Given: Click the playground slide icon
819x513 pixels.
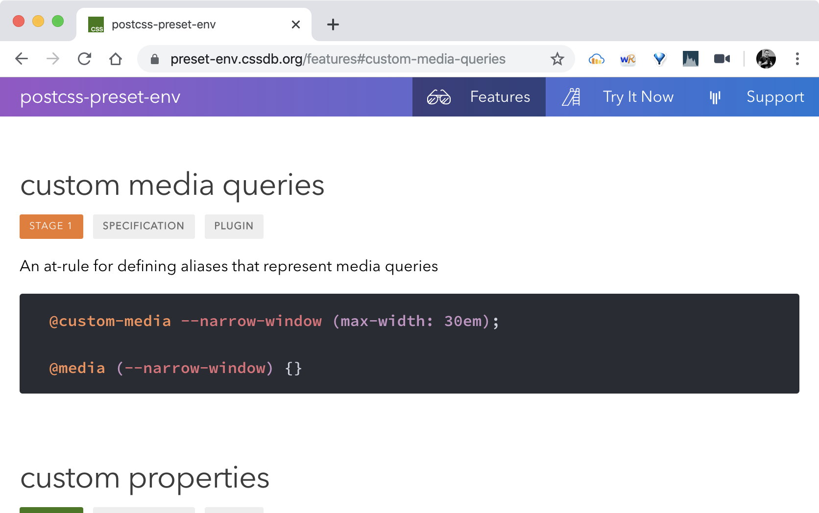Looking at the screenshot, I should tap(571, 97).
